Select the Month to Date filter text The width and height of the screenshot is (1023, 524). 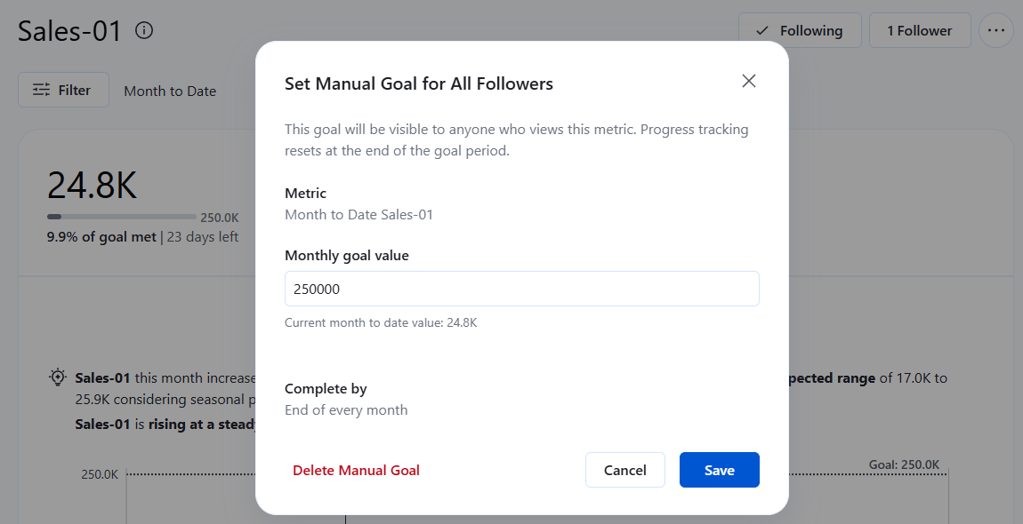pyautogui.click(x=170, y=91)
